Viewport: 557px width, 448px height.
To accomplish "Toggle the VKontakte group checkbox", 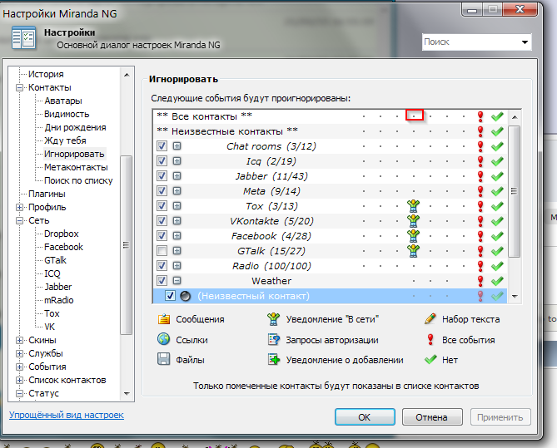I will pos(162,220).
